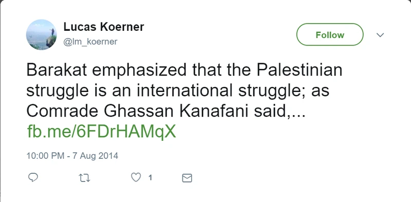
Task: Follow Lucas Koerner
Action: (330, 34)
